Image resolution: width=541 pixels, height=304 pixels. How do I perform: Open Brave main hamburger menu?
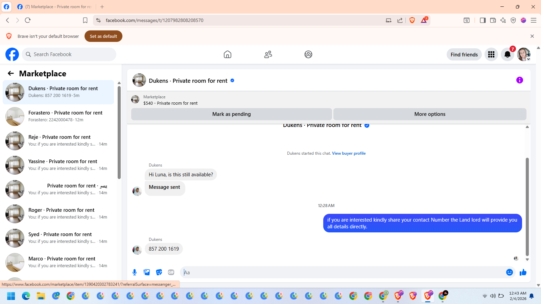534,20
